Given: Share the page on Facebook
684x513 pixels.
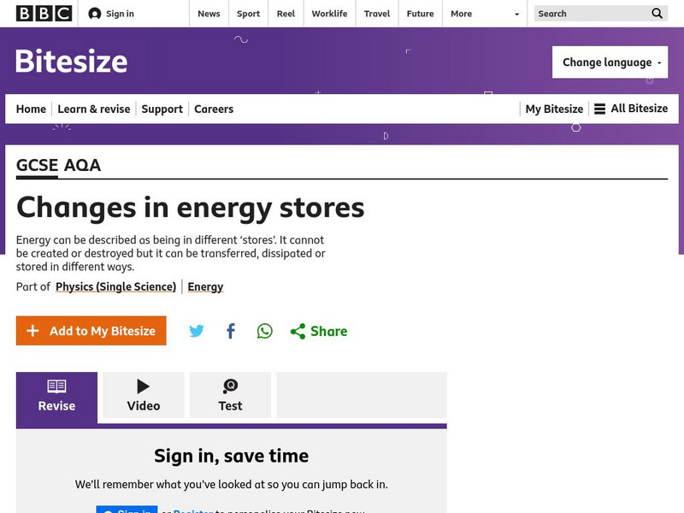Looking at the screenshot, I should point(231,331).
